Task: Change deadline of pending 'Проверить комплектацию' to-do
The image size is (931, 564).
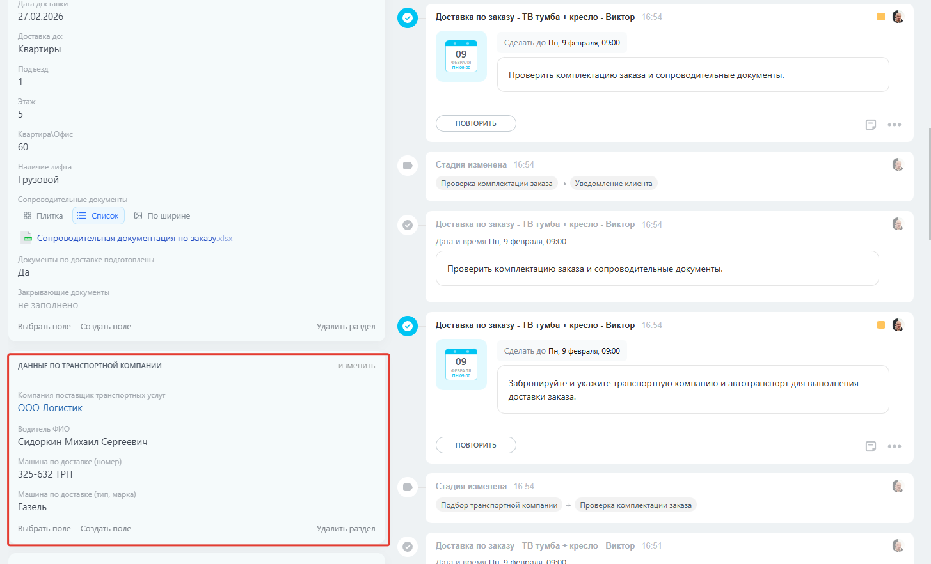Action: click(x=584, y=43)
